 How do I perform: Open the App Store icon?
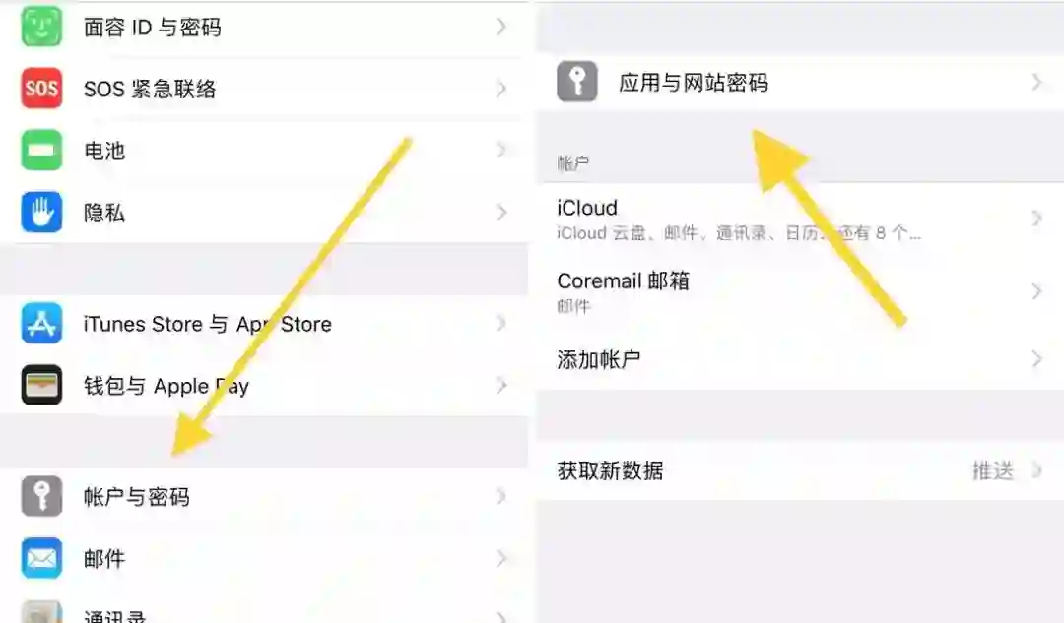41,324
